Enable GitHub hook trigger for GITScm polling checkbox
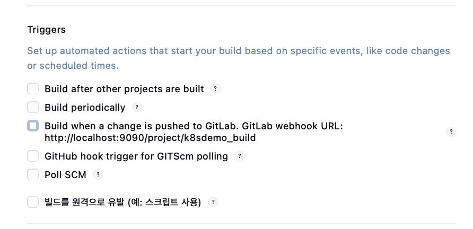 33,156
